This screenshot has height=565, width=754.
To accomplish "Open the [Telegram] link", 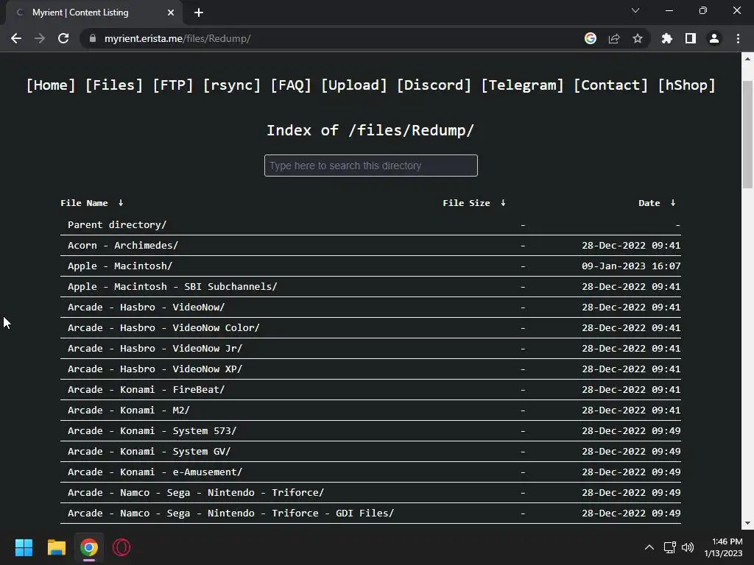I will [x=522, y=85].
